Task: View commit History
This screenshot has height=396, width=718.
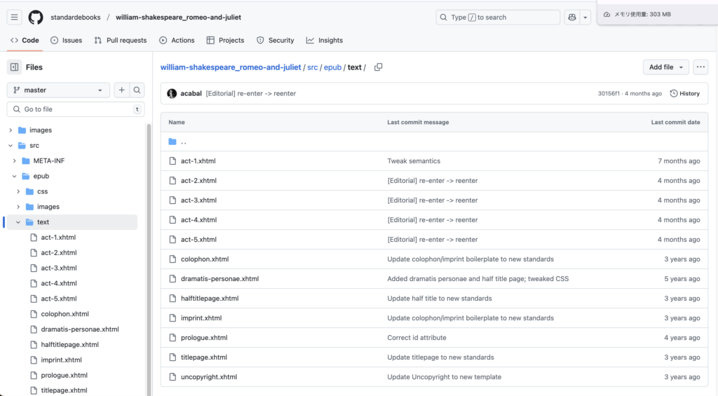Action: click(685, 93)
